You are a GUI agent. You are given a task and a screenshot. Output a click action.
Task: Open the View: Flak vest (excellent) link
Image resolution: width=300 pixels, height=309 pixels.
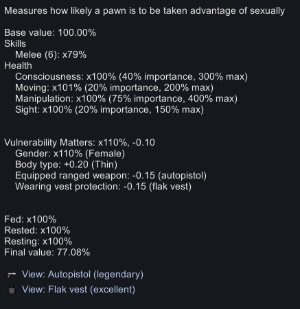coord(78,289)
